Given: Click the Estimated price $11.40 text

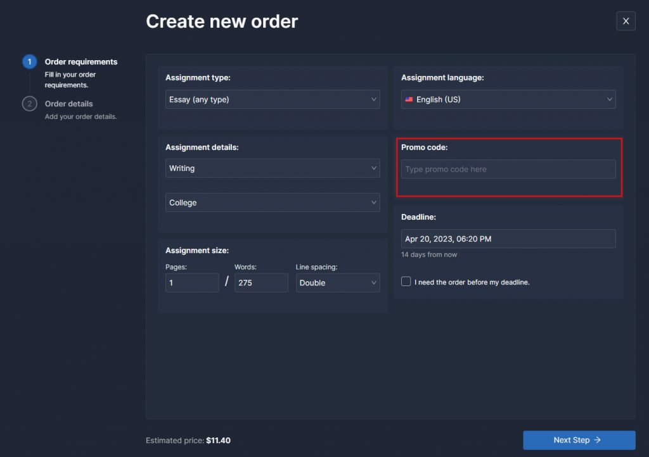Looking at the screenshot, I should coord(188,441).
